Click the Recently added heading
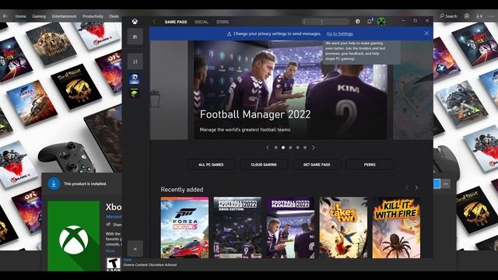The height and width of the screenshot is (280, 498). pos(182,190)
